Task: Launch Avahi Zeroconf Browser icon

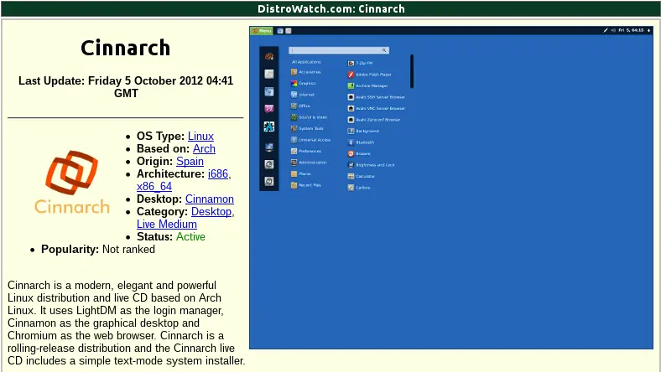Action: tap(351, 120)
